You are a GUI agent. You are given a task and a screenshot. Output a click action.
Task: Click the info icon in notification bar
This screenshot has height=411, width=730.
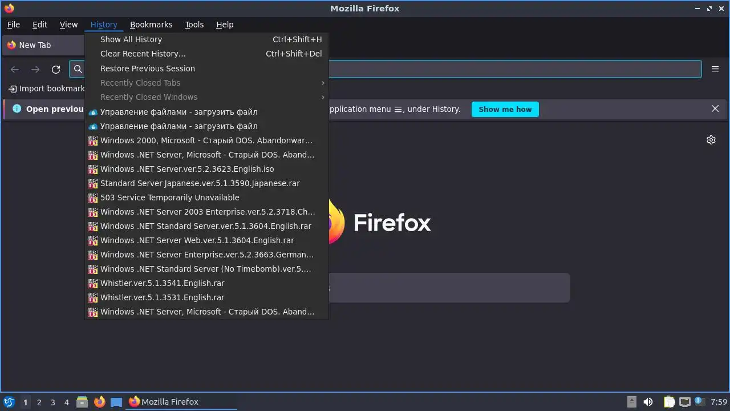pyautogui.click(x=17, y=108)
